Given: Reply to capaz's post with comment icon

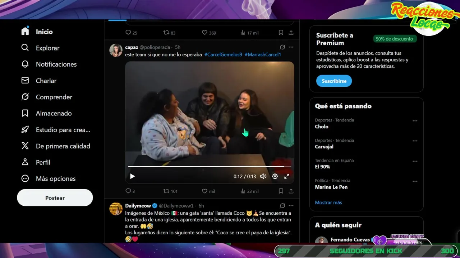Looking at the screenshot, I should [x=130, y=191].
